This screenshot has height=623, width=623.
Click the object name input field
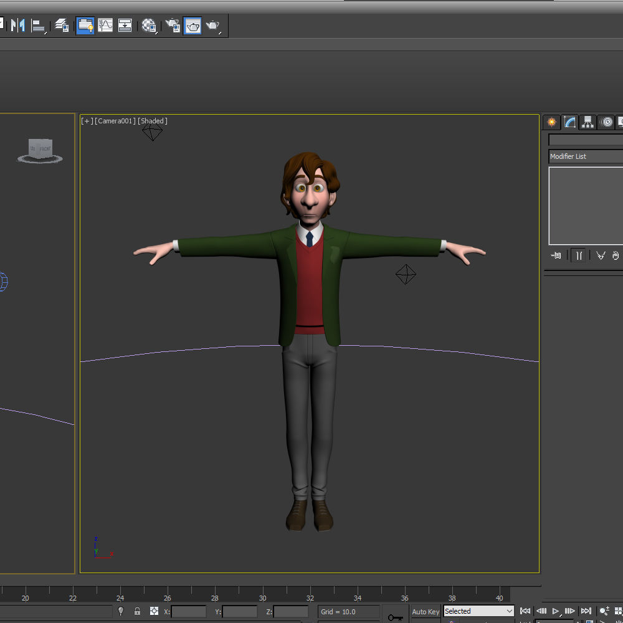point(586,140)
